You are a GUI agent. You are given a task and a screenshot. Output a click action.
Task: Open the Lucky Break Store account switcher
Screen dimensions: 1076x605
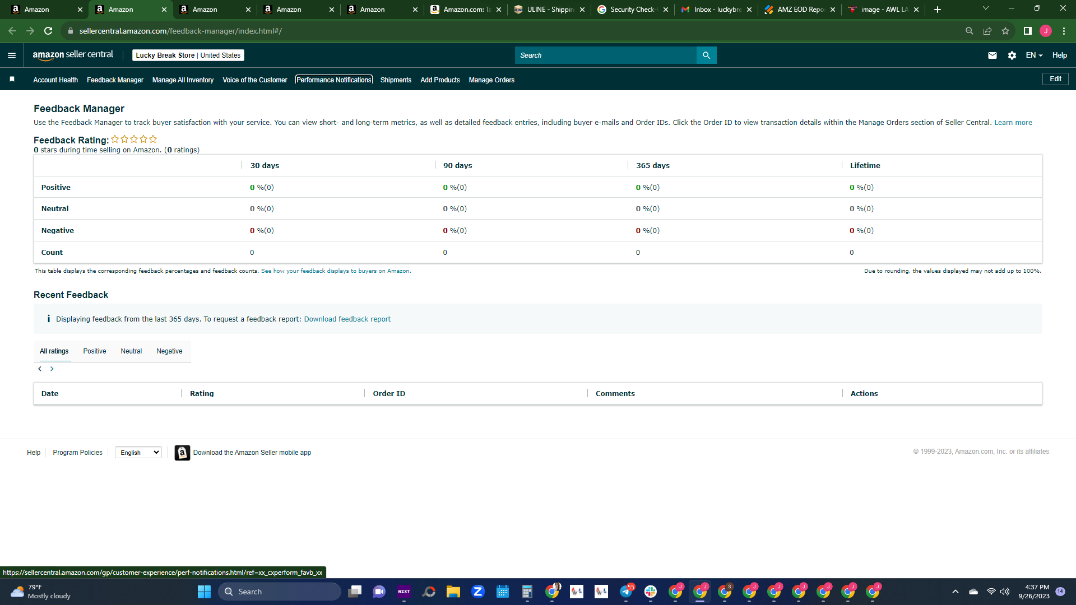[x=188, y=55]
